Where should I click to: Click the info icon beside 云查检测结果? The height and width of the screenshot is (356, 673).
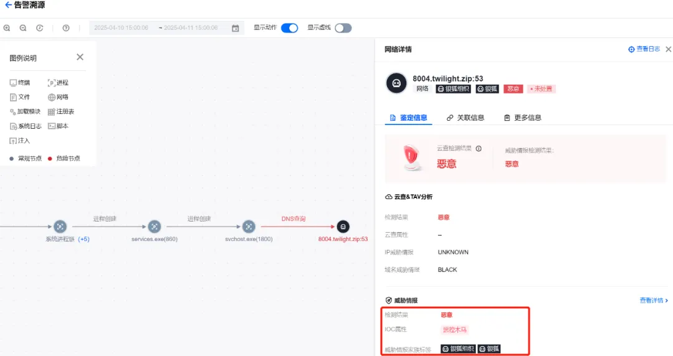(x=479, y=149)
